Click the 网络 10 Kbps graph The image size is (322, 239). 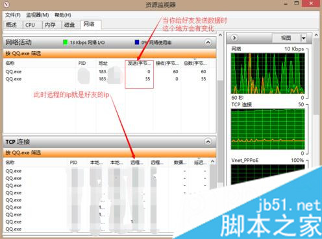[267, 73]
